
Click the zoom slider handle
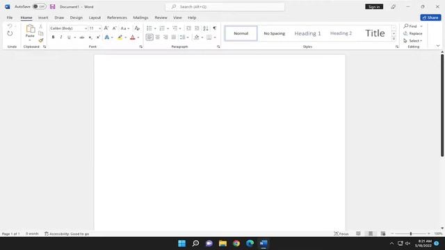coord(411,233)
